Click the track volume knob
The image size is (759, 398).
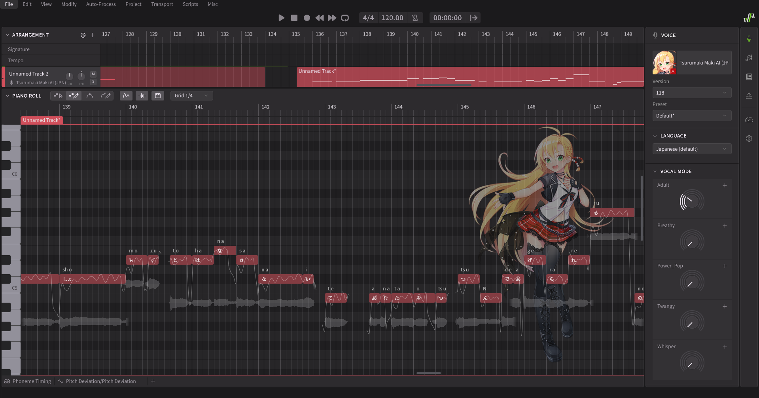[69, 76]
